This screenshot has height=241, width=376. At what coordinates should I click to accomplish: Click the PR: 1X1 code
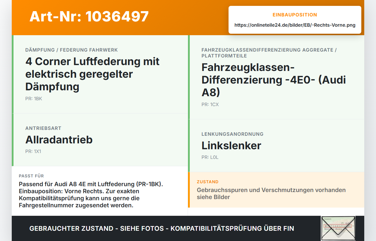pos(33,152)
